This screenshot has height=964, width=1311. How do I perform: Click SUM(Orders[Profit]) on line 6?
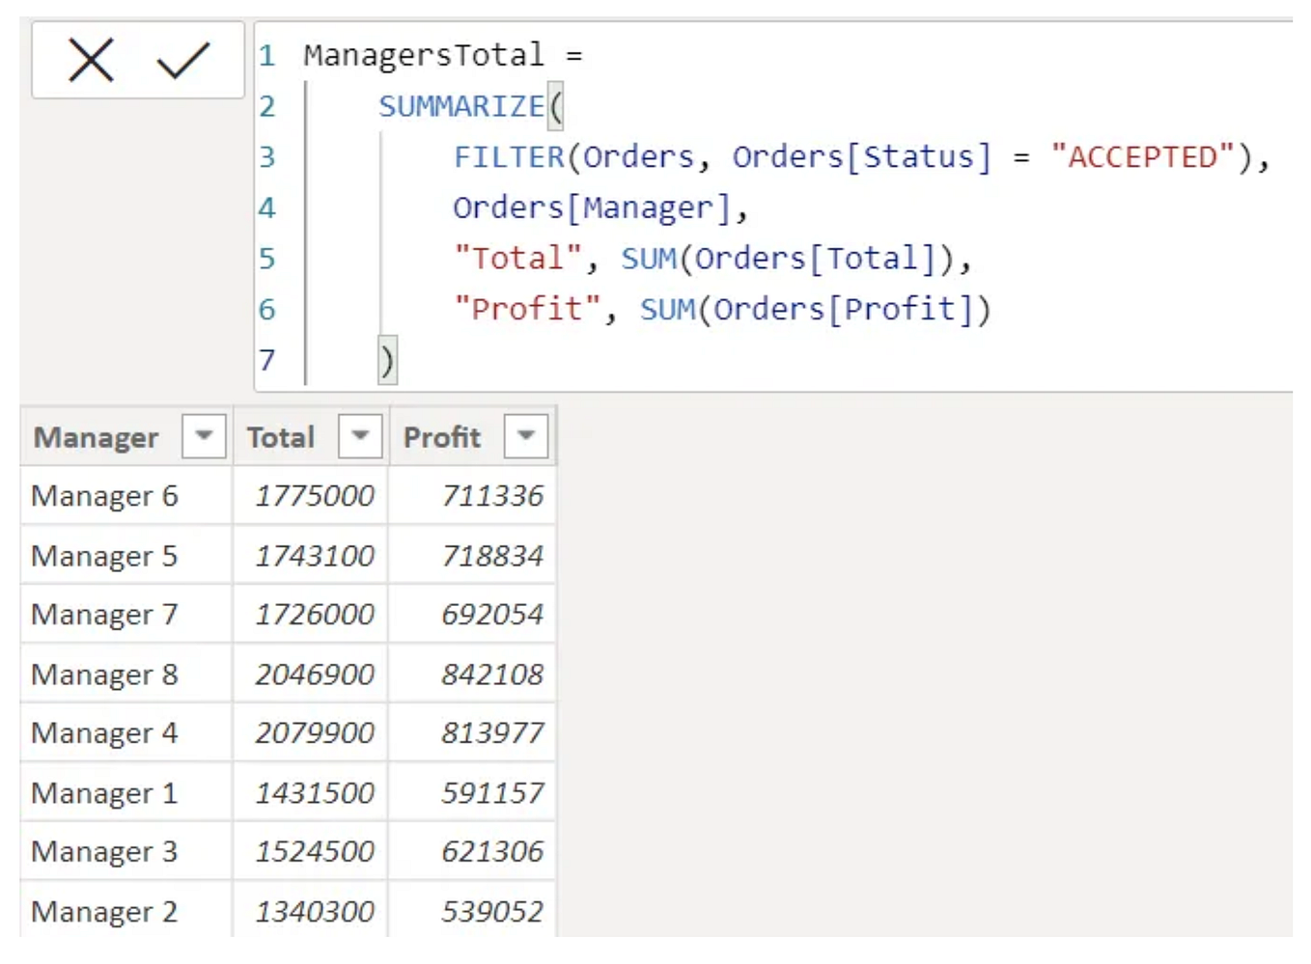(815, 310)
